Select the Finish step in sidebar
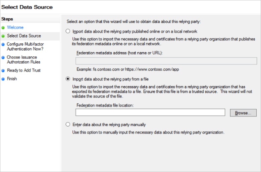Screen dimensions: 261x172 12,79
